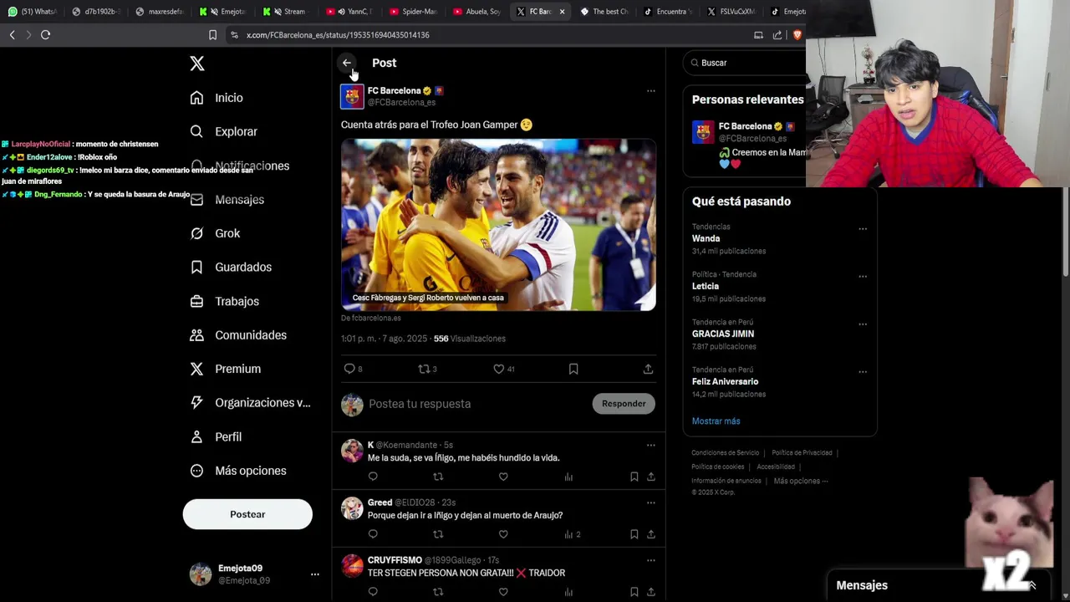This screenshot has height=602, width=1070.
Task: Share the FC Barcelona post
Action: 648,369
